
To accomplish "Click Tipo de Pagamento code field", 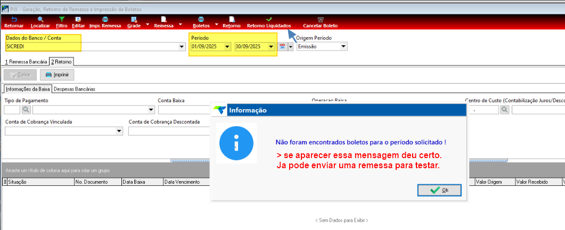I will [x=12, y=110].
